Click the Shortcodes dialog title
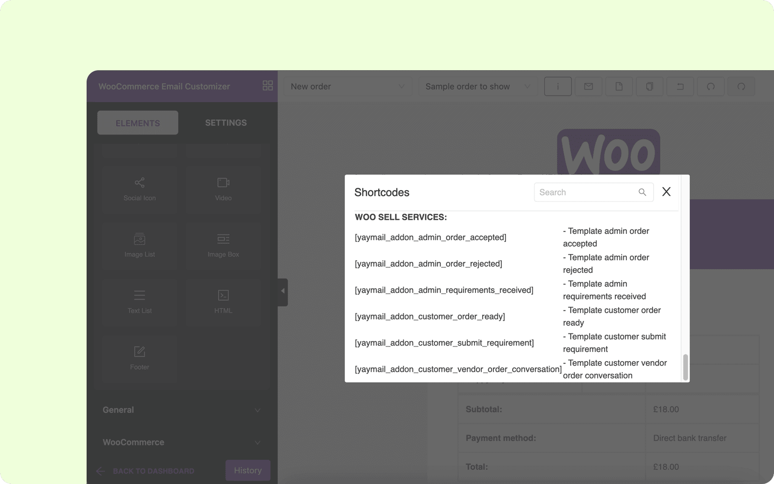This screenshot has height=484, width=774. (x=382, y=192)
